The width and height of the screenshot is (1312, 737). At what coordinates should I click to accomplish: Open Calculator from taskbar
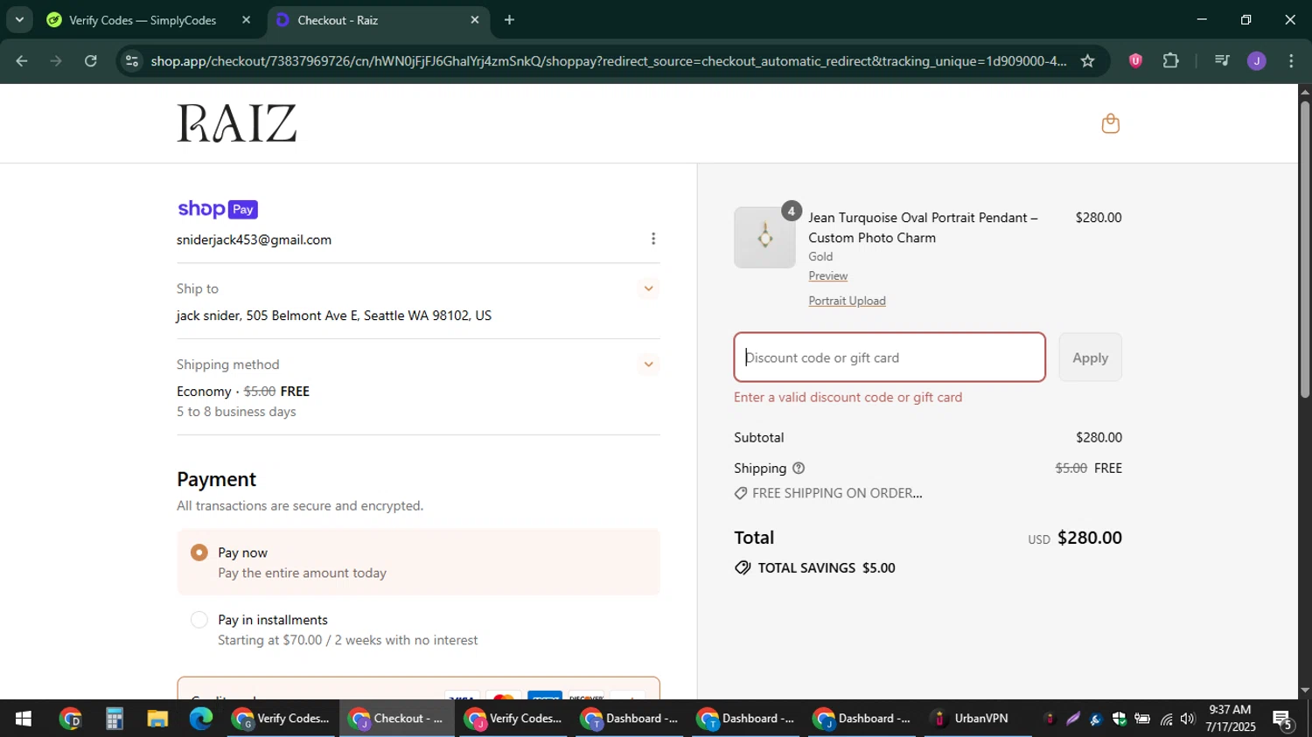114,719
